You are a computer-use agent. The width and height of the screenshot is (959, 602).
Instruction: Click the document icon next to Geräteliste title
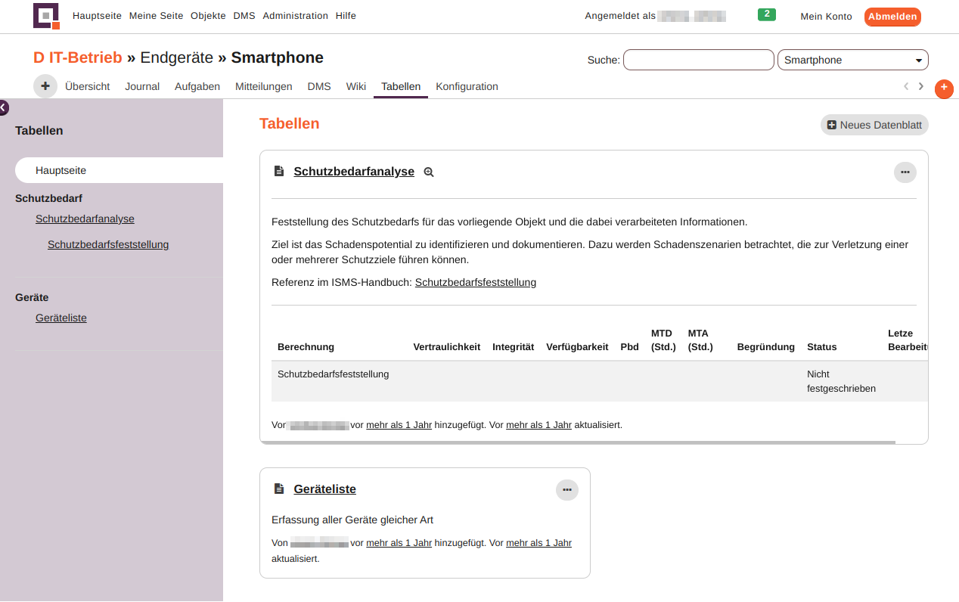(279, 488)
